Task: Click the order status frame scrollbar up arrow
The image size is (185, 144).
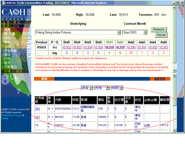Action: [x=174, y=75]
